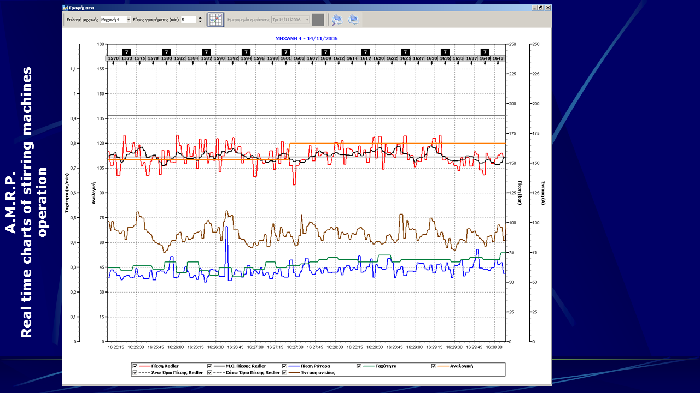Image resolution: width=700 pixels, height=393 pixels.
Task: Click the gray square button beside date
Action: pos(318,20)
